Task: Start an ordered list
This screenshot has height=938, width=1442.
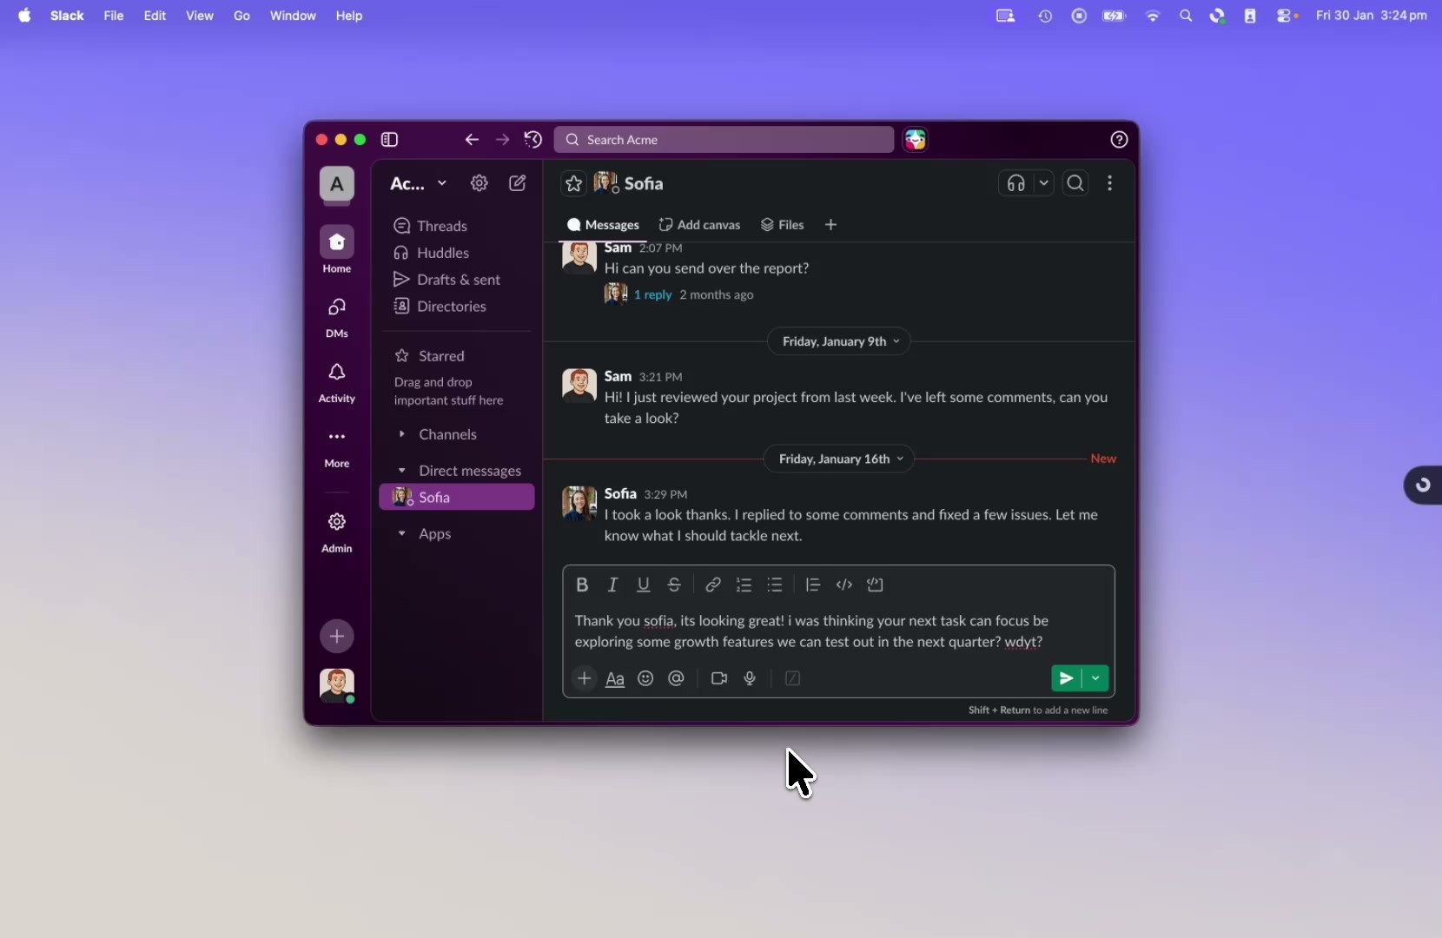Action: (744, 585)
